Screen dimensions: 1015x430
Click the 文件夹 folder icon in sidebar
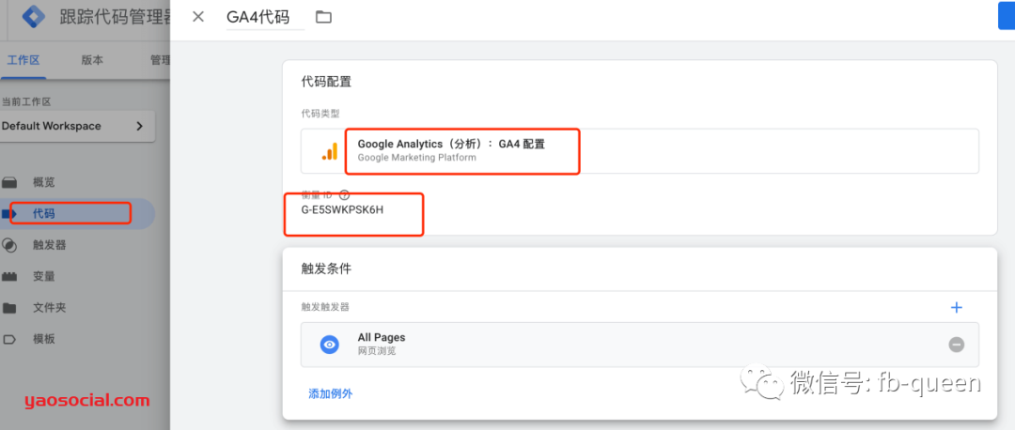point(9,308)
